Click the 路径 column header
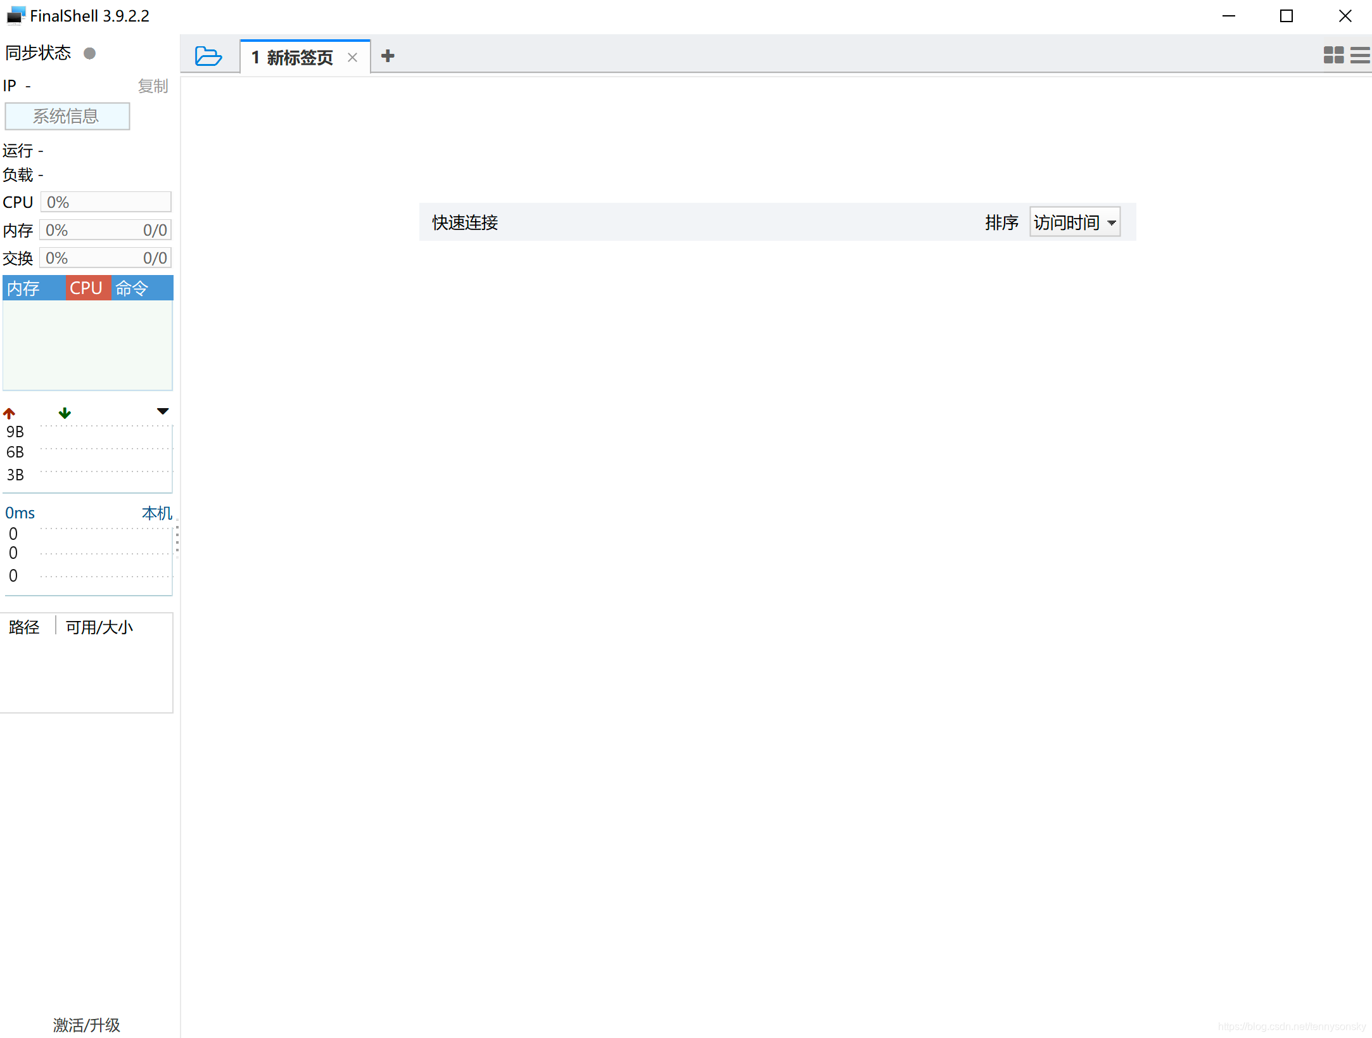Image resolution: width=1372 pixels, height=1038 pixels. [x=24, y=627]
